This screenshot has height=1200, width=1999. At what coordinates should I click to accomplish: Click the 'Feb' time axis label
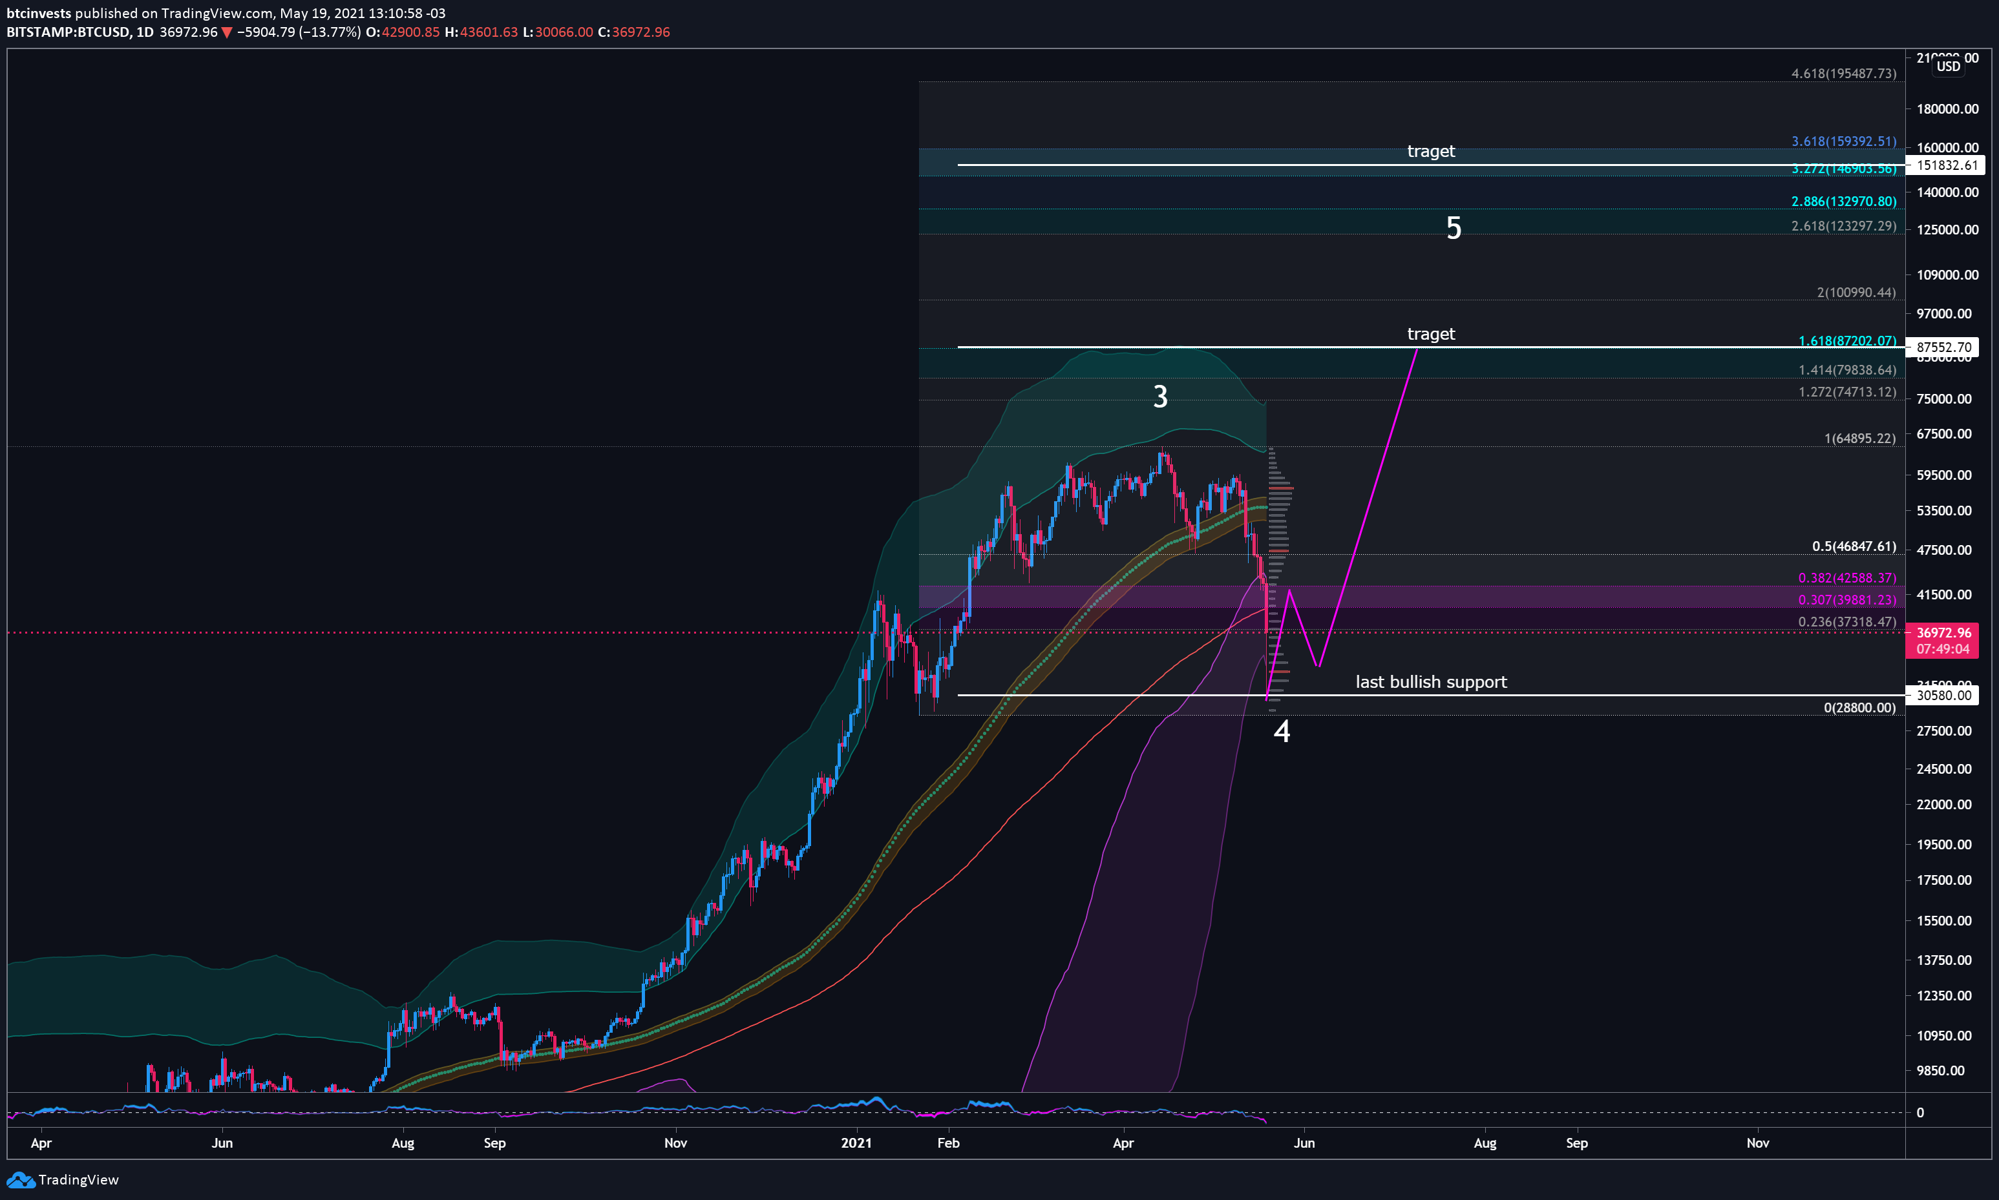point(948,1143)
